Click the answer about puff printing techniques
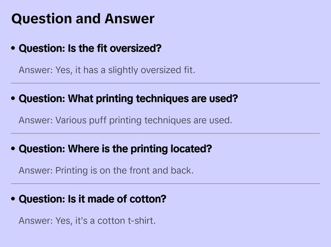 125,121
